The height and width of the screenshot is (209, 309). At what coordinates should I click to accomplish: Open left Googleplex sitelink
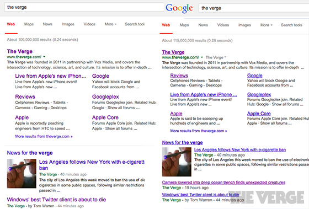(x=105, y=97)
